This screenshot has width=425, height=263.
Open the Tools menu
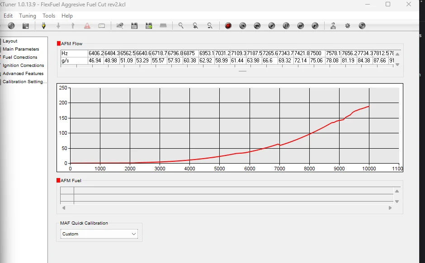[x=49, y=16]
